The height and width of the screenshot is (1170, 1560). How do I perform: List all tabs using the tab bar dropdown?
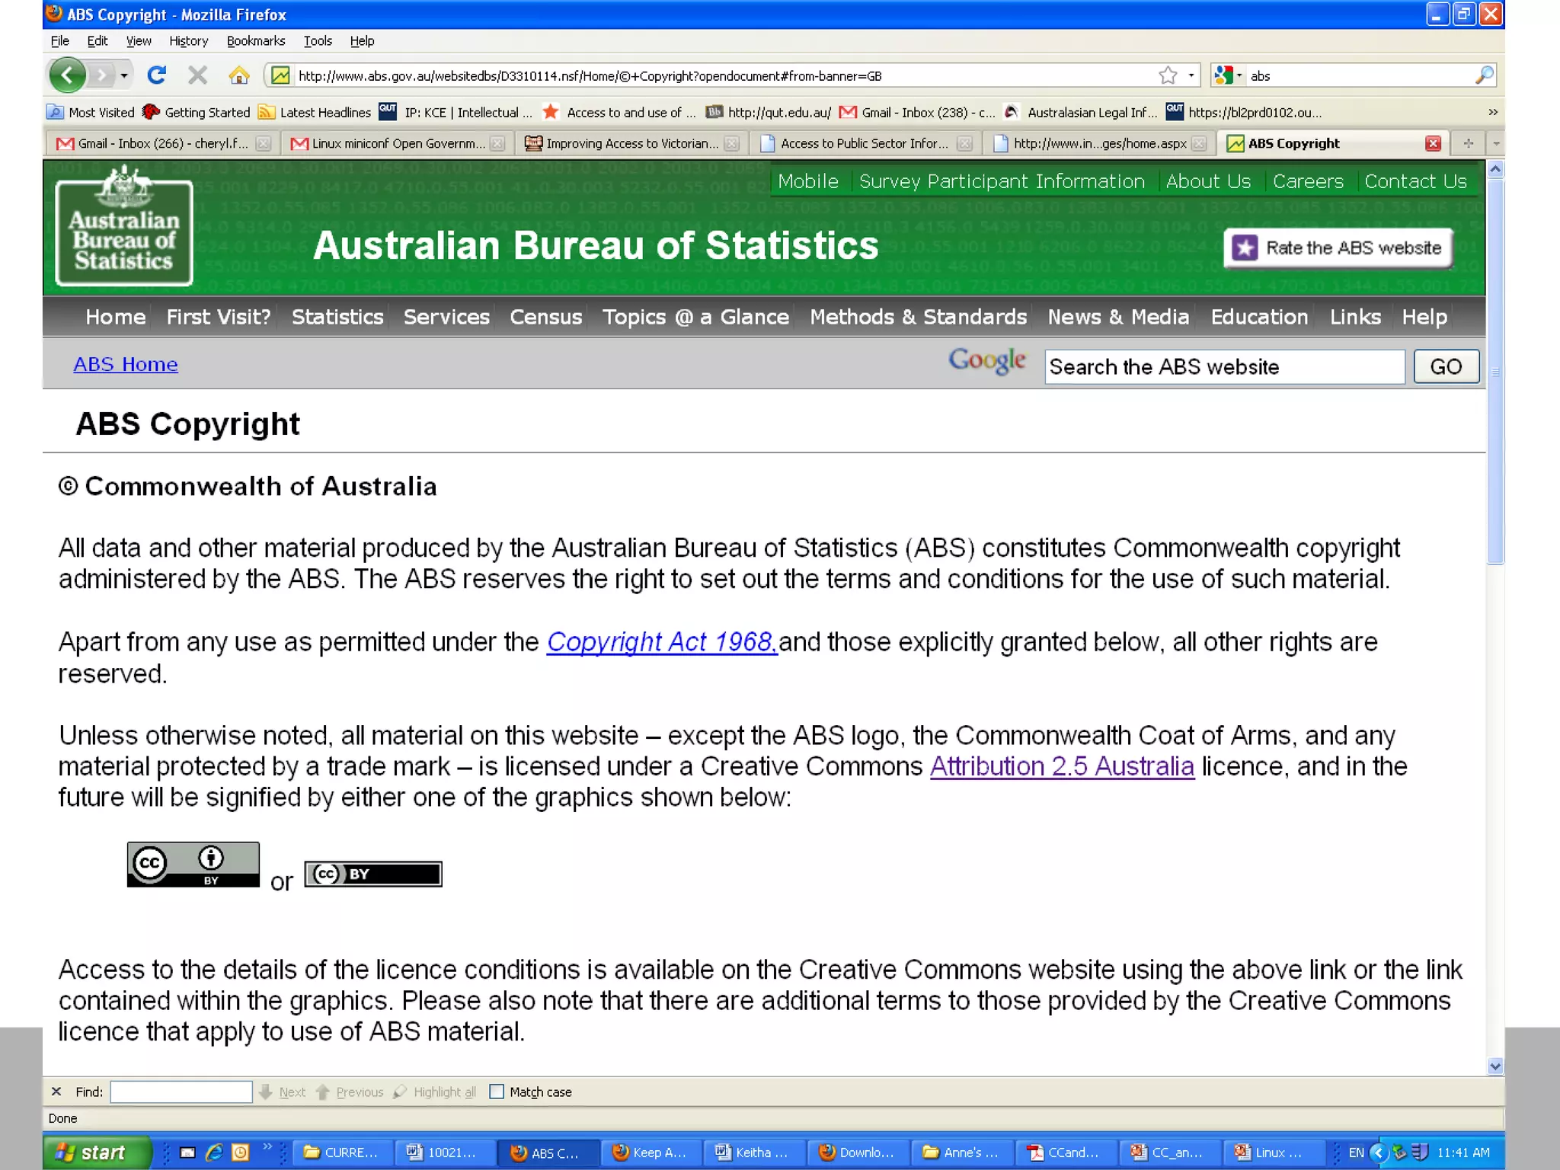1496,143
